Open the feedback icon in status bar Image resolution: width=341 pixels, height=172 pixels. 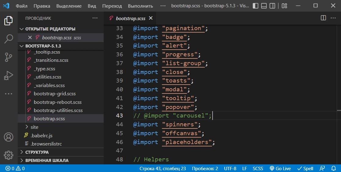pyautogui.click(x=322, y=169)
